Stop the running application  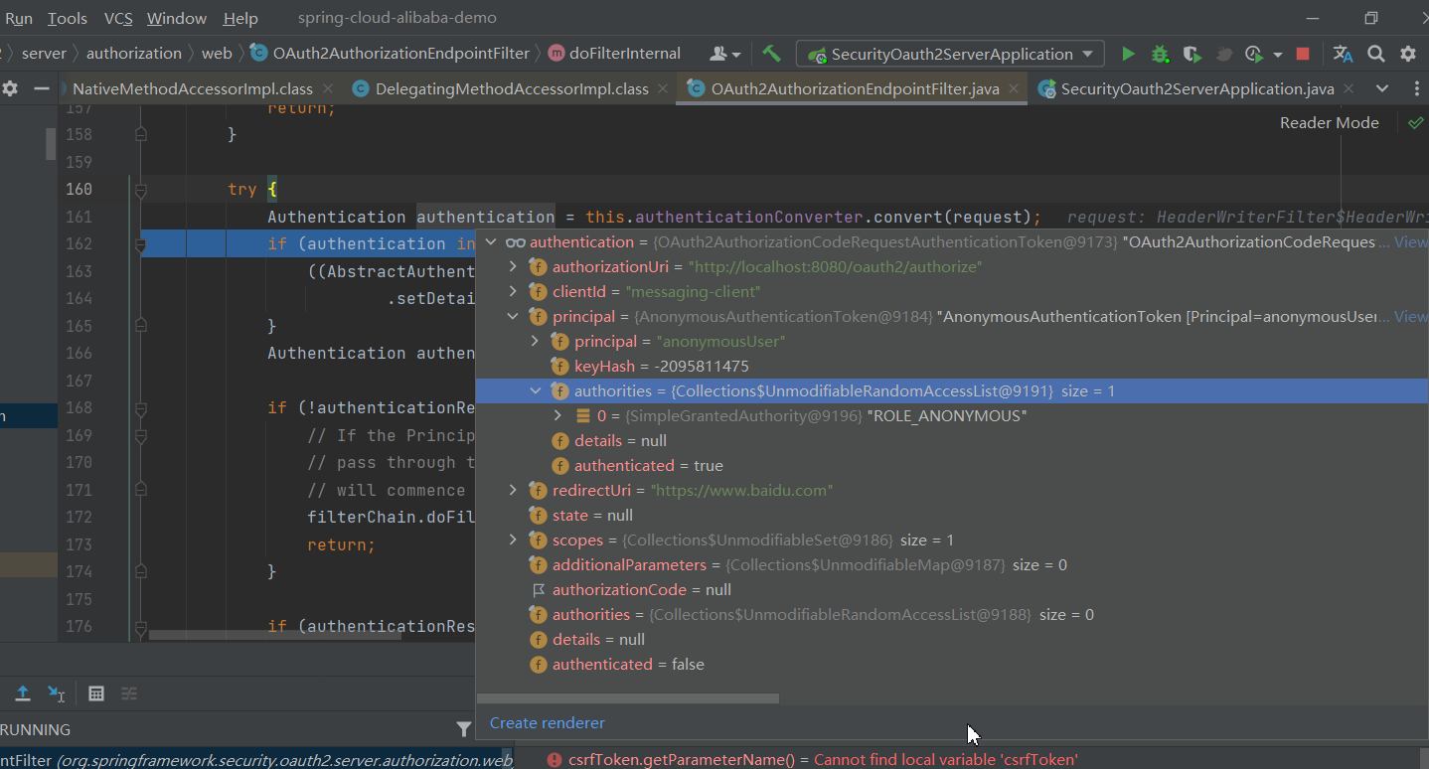1303,54
